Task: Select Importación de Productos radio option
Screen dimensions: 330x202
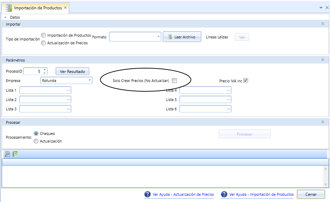Action: click(43, 35)
